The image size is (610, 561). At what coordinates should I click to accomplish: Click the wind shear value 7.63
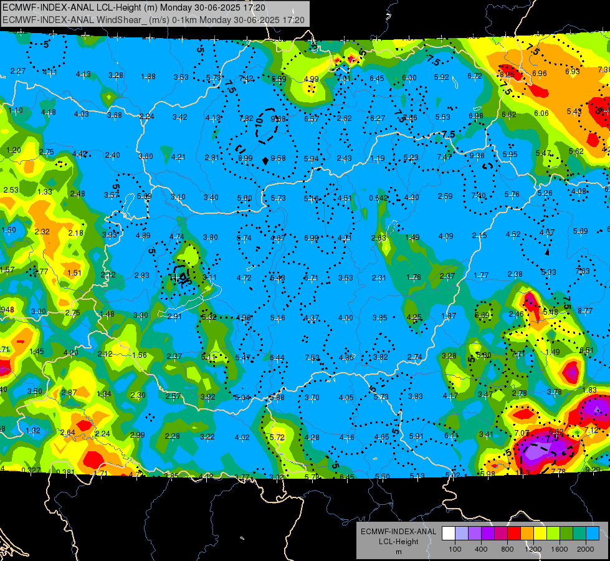(583, 271)
